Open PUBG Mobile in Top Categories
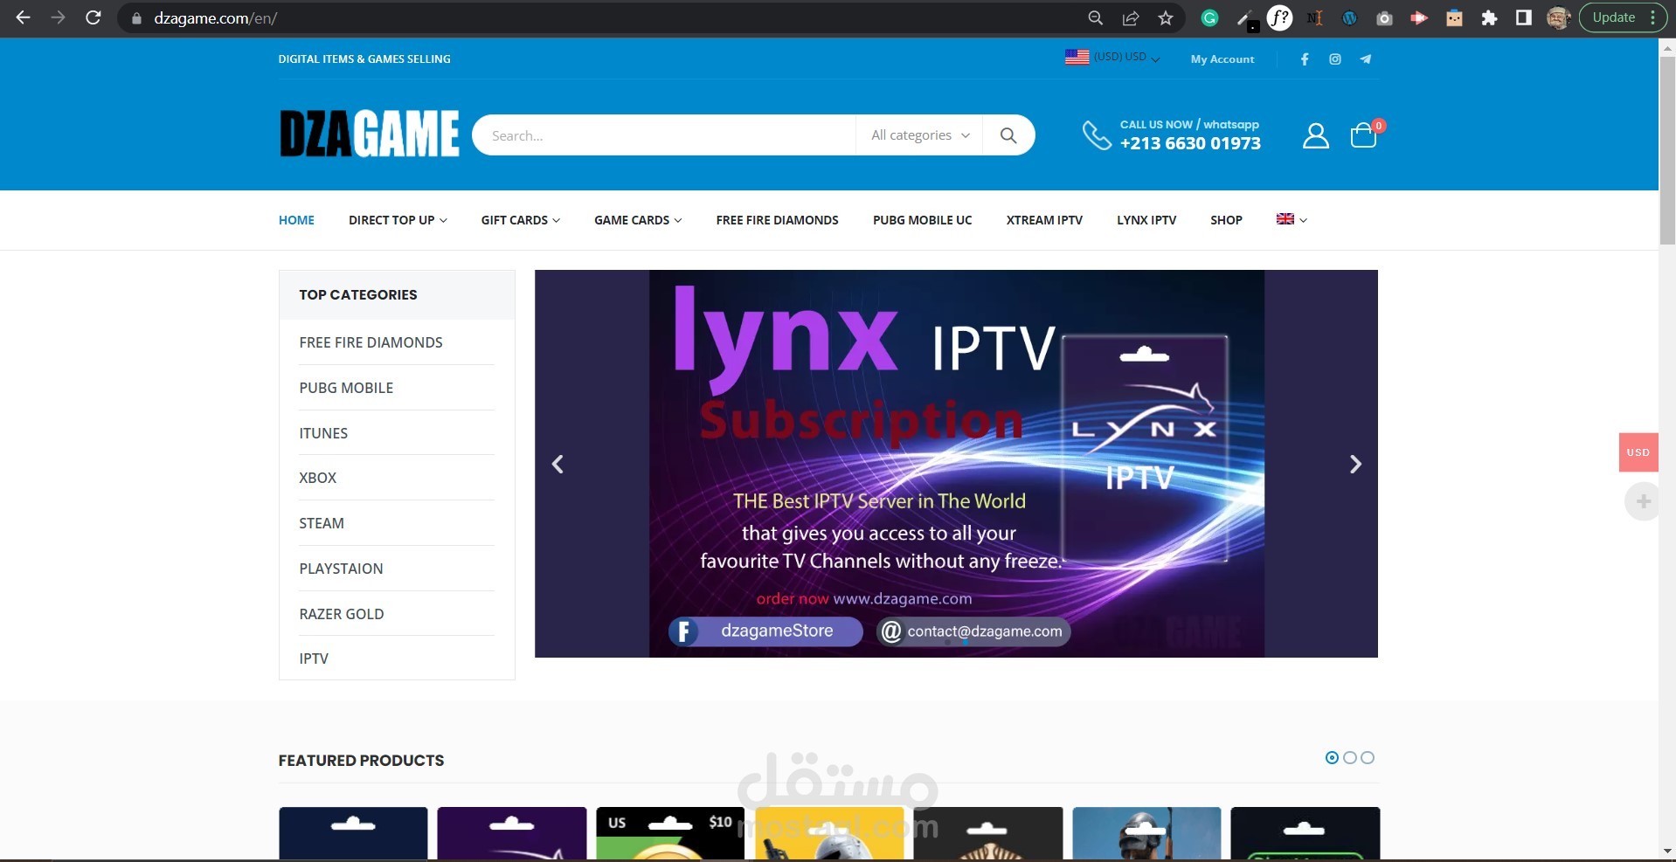Viewport: 1676px width, 862px height. (x=346, y=388)
